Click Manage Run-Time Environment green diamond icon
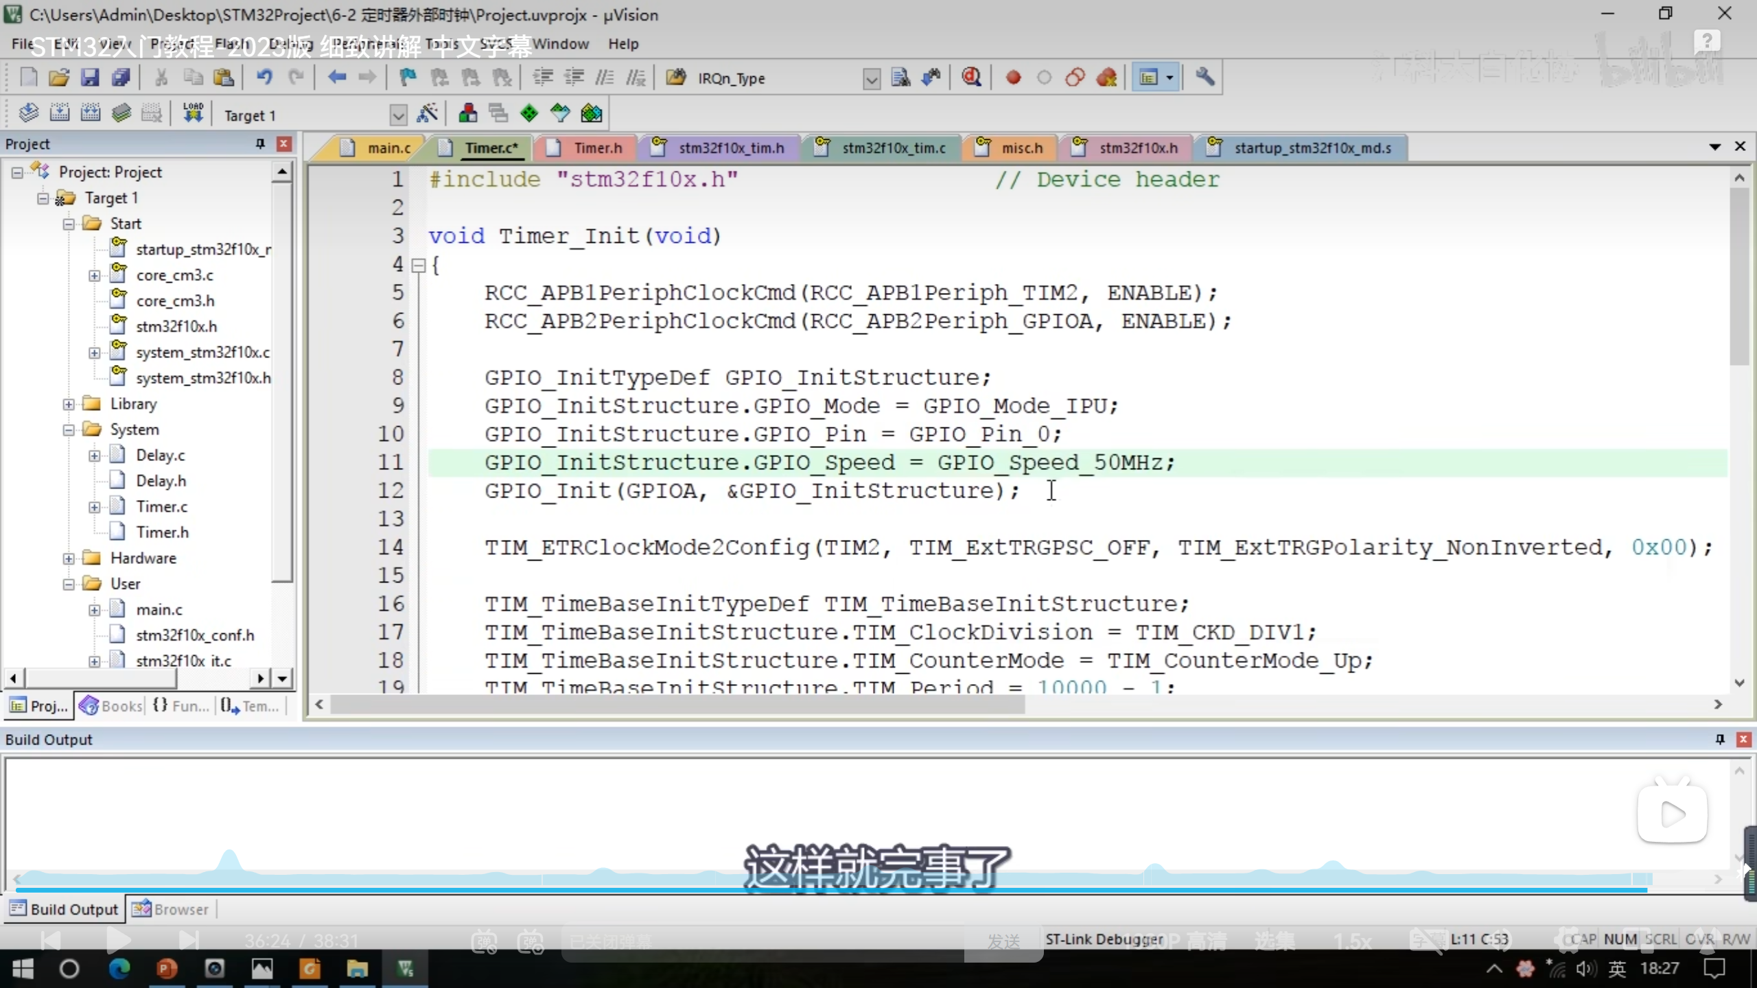1757x988 pixels. pos(528,113)
